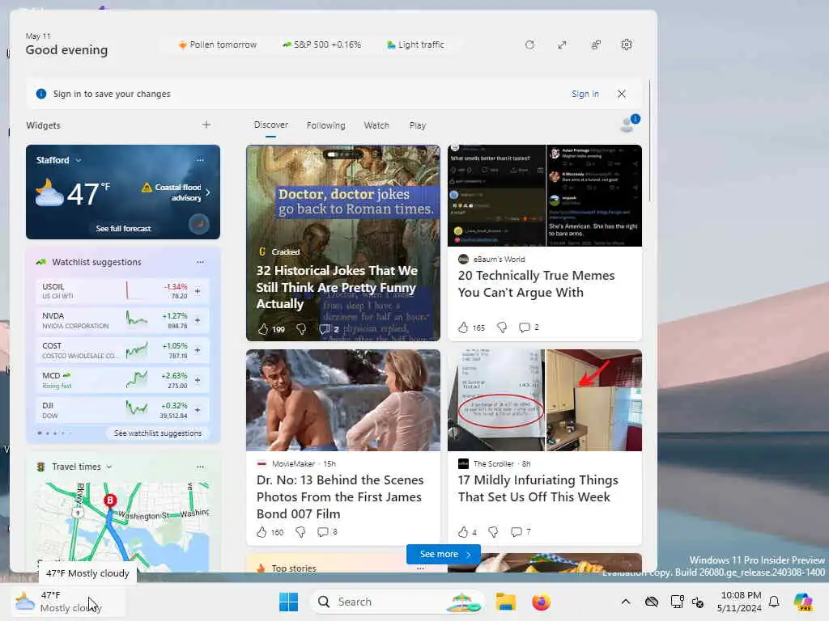Screen dimensions: 829x621
Task: Dislike the Mildly Infuriating Things article
Action: click(493, 532)
